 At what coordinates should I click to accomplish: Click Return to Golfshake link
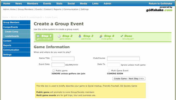click(x=160, y=4)
